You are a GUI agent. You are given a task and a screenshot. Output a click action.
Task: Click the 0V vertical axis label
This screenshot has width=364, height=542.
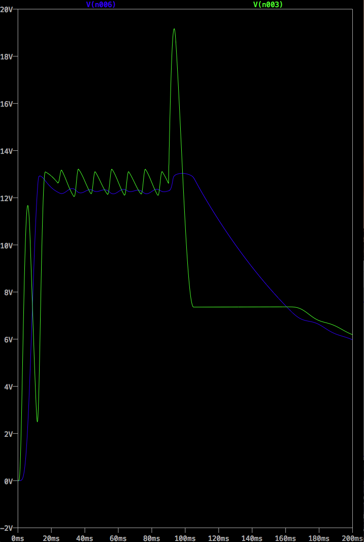coord(9,481)
